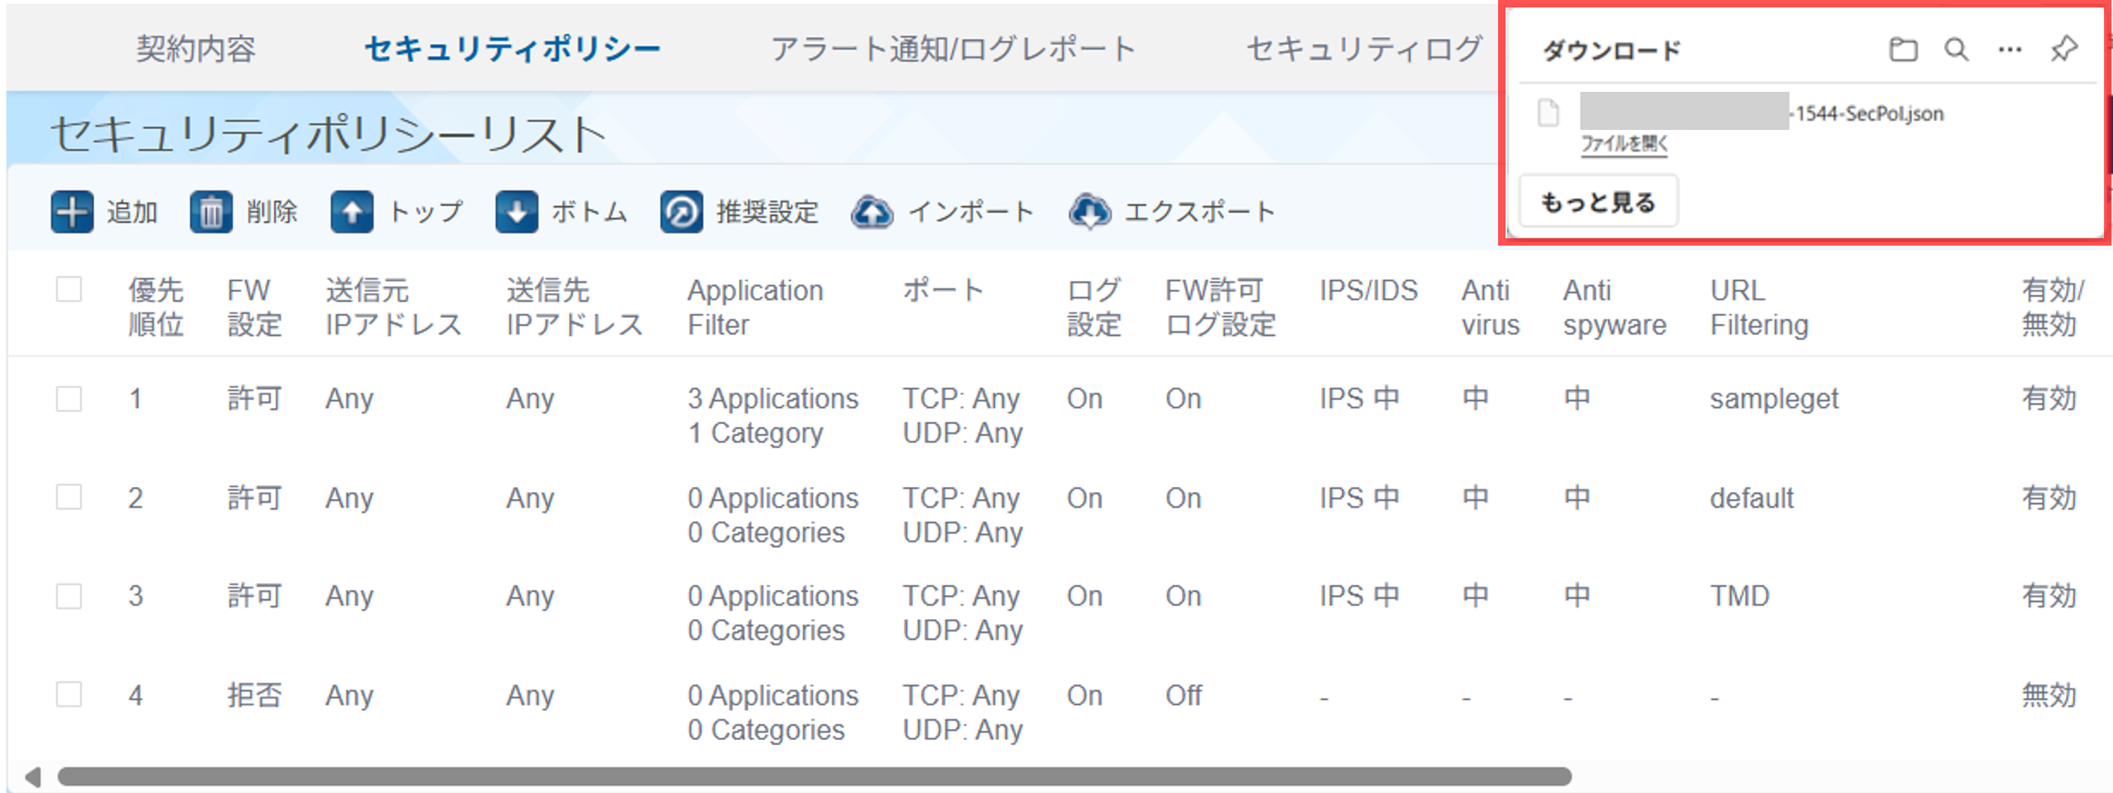
Task: Click the URL Filtering column header
Action: pyautogui.click(x=1759, y=307)
